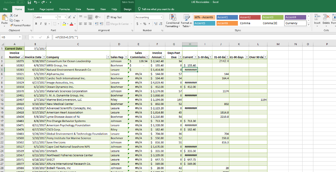The height and width of the screenshot is (172, 336).
Task: Open the Format as Table menu
Action: pos(186,21)
